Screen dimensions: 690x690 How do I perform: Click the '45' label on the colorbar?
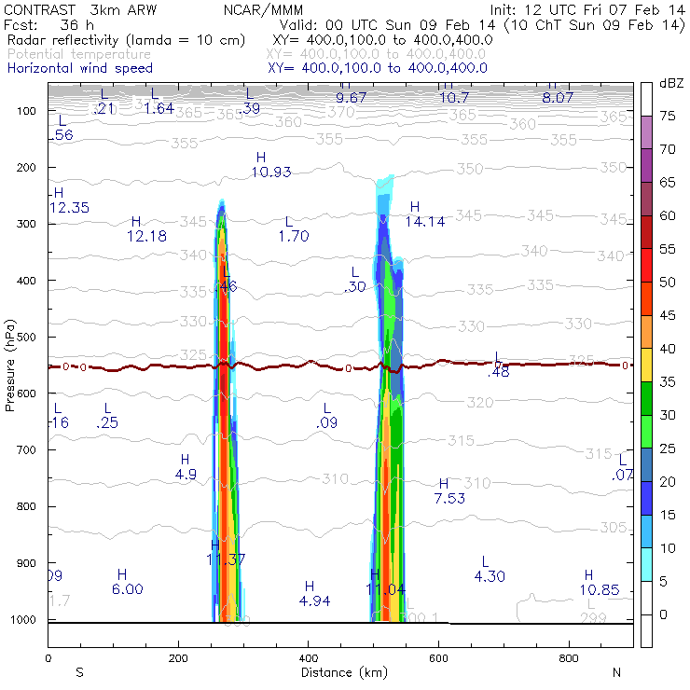[x=667, y=315]
